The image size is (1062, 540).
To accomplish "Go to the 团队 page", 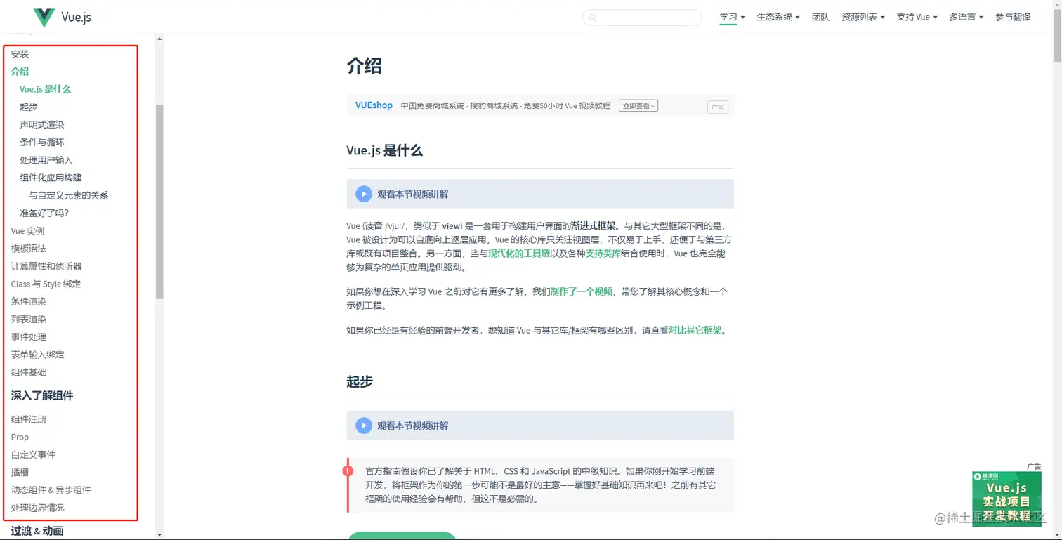I will click(820, 17).
